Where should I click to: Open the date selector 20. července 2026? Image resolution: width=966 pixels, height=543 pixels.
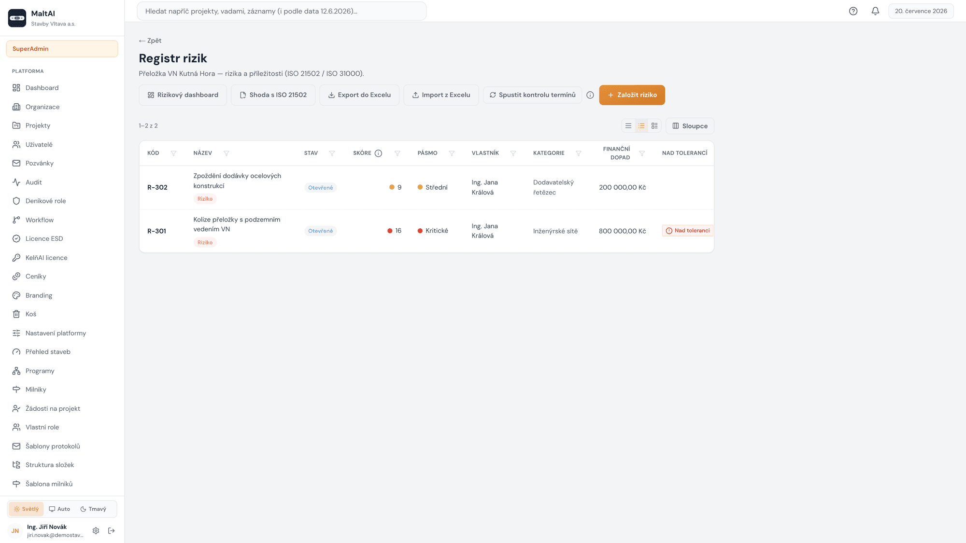click(x=921, y=11)
